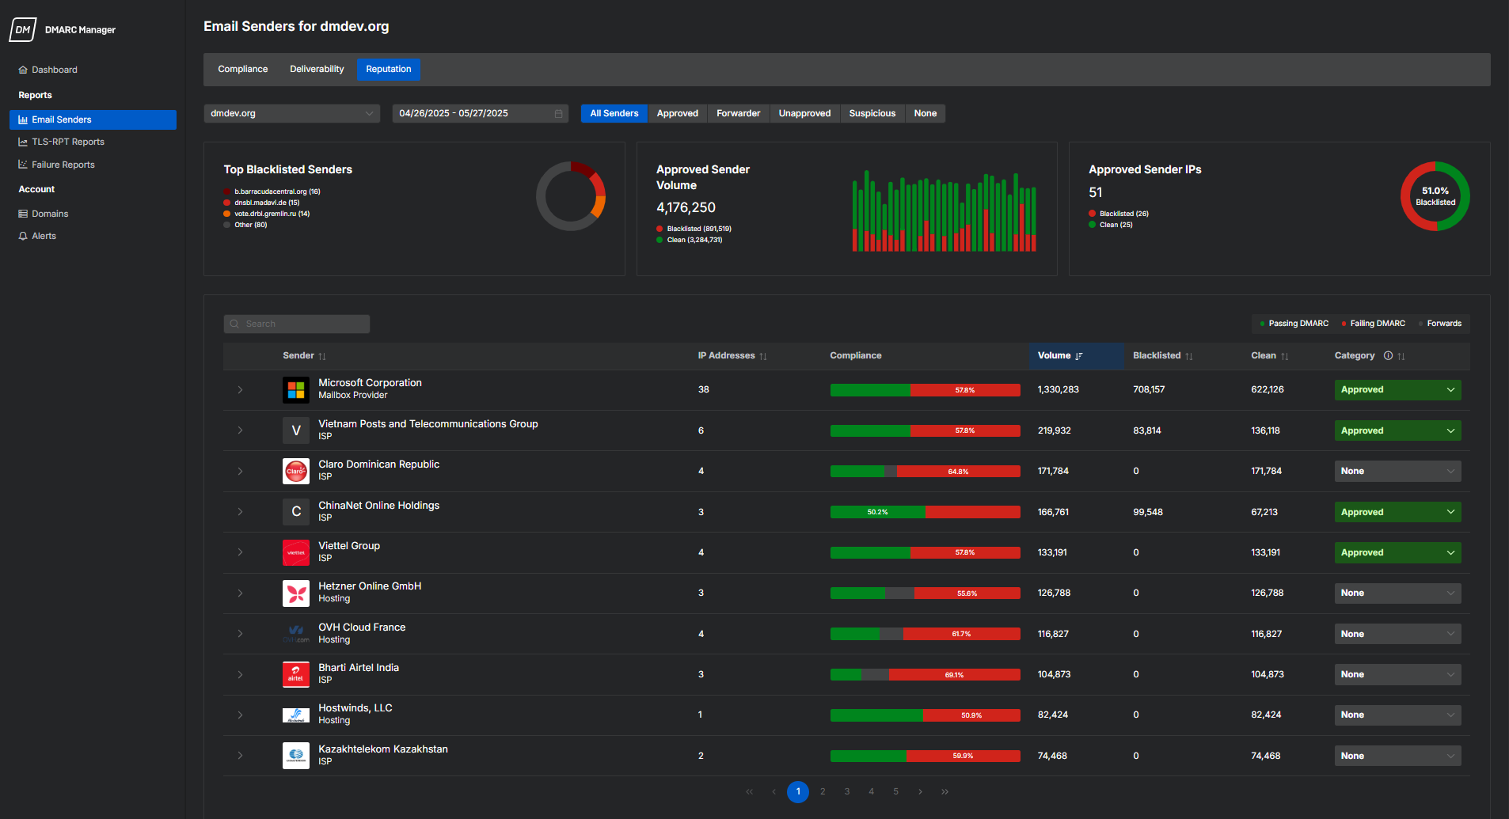The height and width of the screenshot is (819, 1509).
Task: Filter senders by Approved
Action: (677, 114)
